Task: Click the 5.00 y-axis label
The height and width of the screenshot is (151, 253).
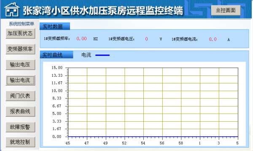Action: (57, 114)
